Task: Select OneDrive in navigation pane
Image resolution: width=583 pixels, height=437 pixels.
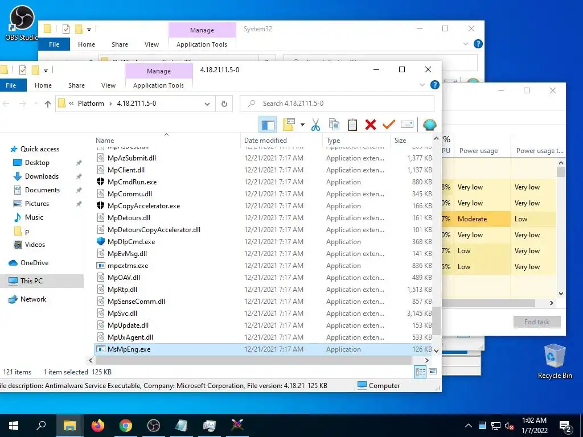Action: click(x=34, y=263)
